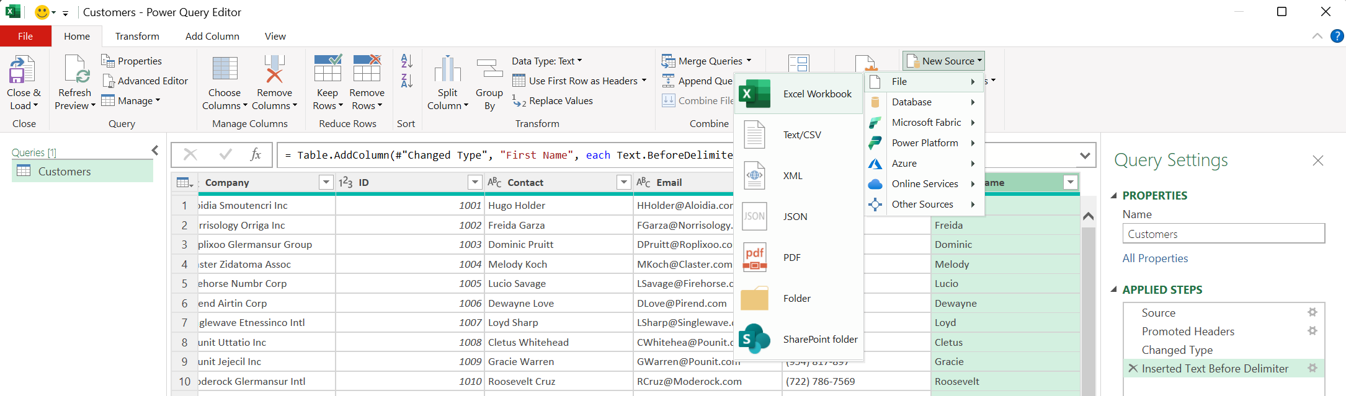Click the Remove Columns icon
Image resolution: width=1346 pixels, height=396 pixels.
[274, 69]
